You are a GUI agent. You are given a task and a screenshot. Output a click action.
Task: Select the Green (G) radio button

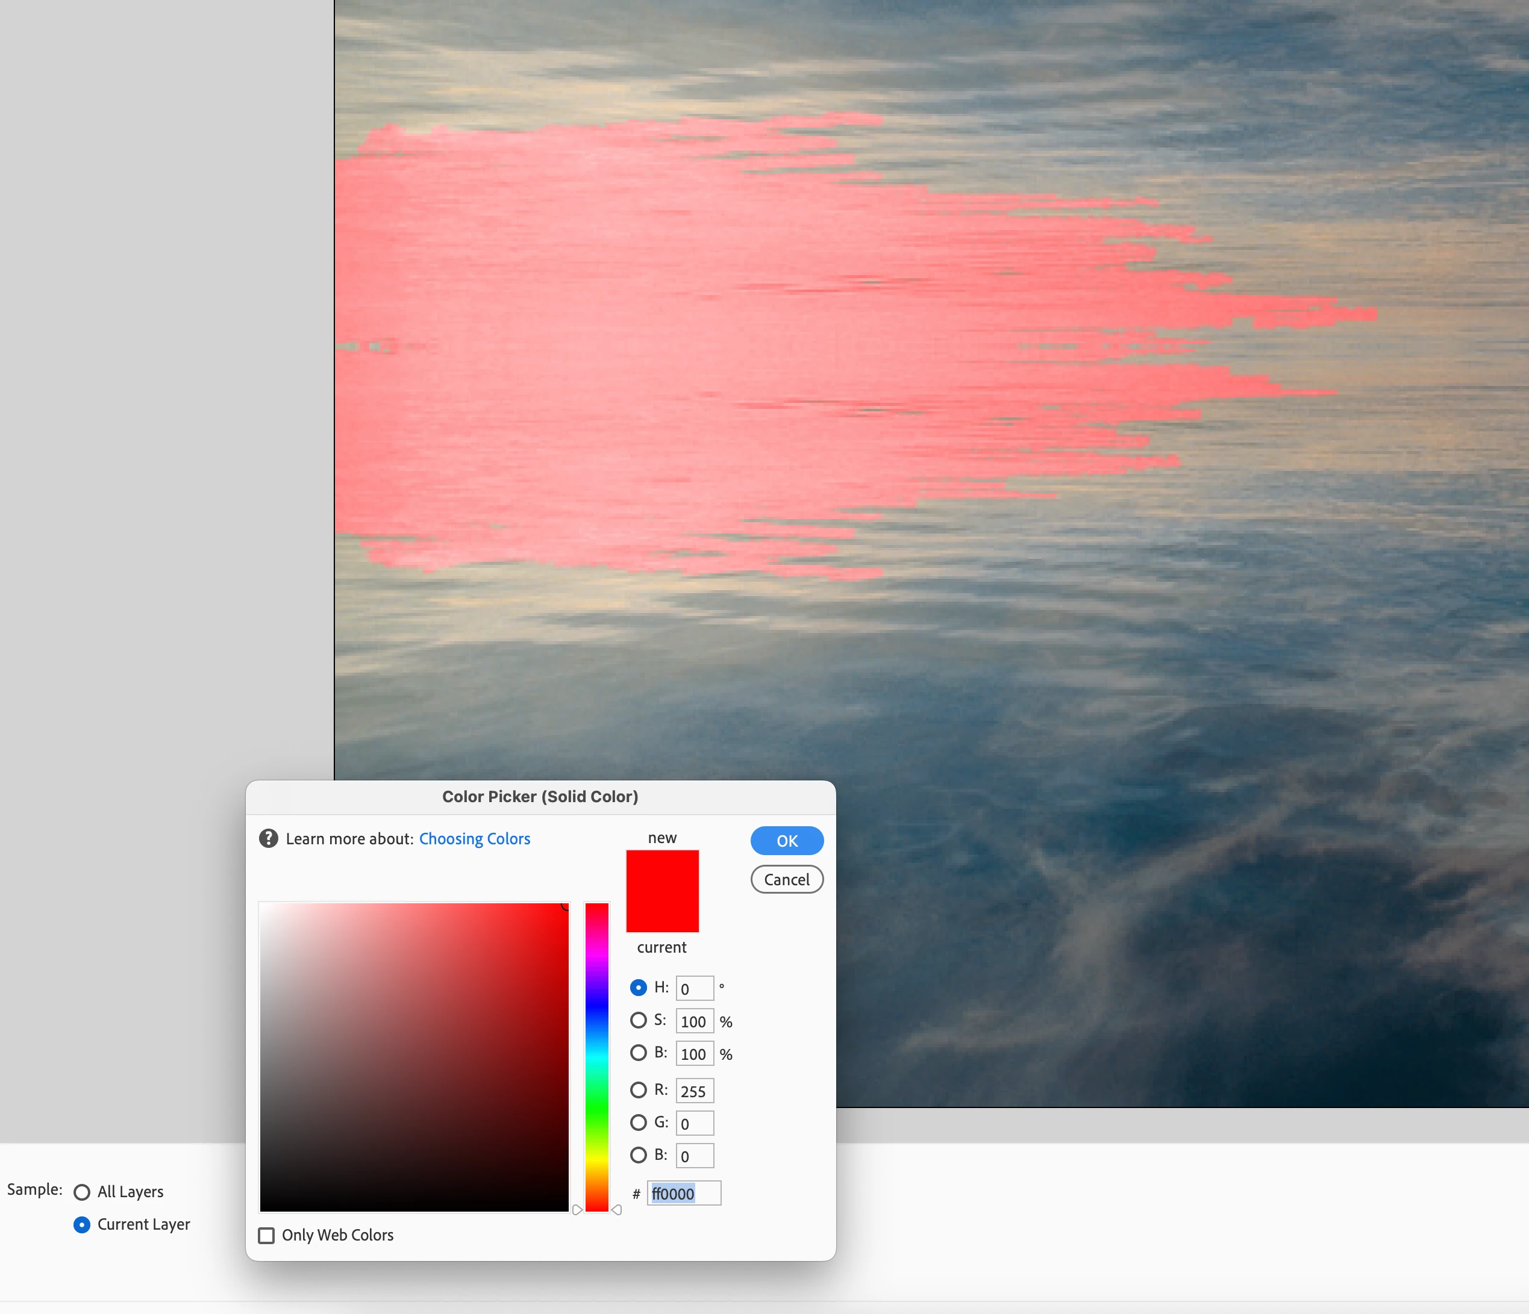639,1122
